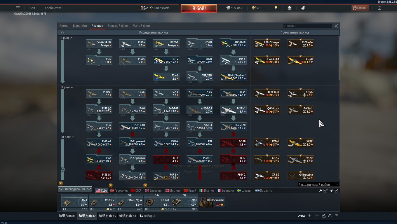Open the Наборы presets selector

tap(147, 216)
